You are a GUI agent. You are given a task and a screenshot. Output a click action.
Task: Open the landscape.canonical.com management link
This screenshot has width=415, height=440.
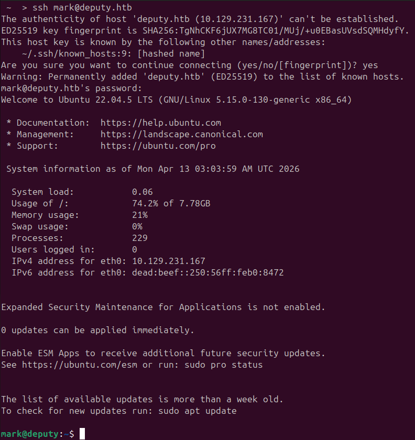pyautogui.click(x=182, y=135)
